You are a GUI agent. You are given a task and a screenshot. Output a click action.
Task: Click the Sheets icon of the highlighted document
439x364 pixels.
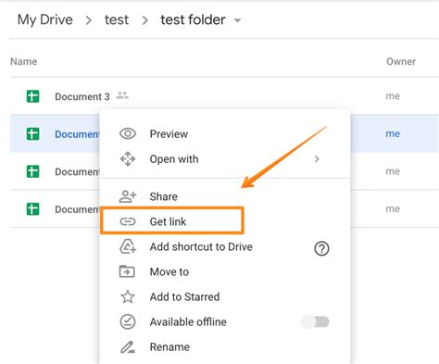pyautogui.click(x=32, y=134)
